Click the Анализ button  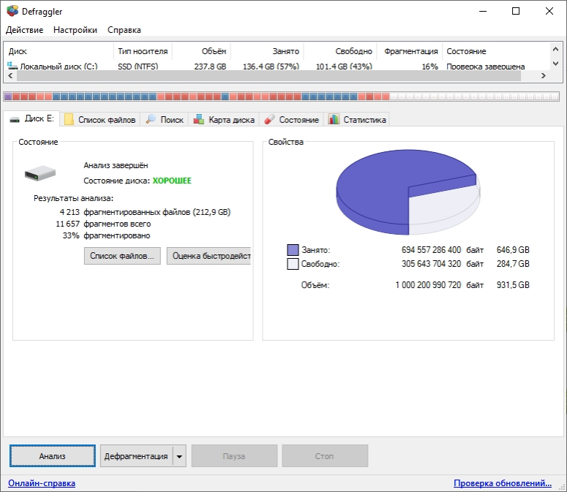[53, 456]
